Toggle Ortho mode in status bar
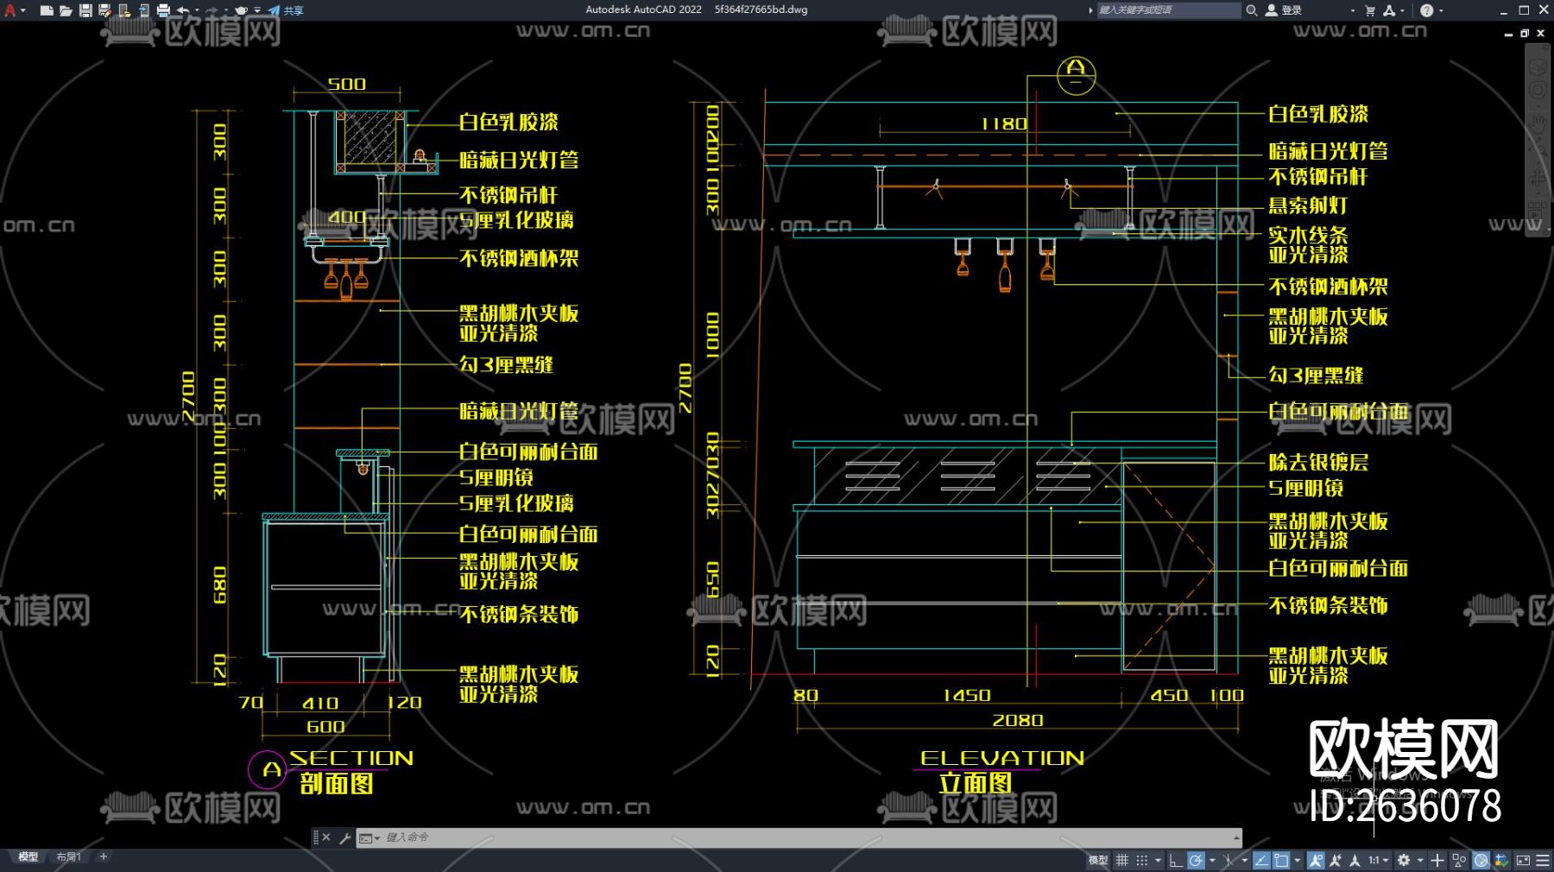Screen dimensions: 1554x872 coord(1175,860)
